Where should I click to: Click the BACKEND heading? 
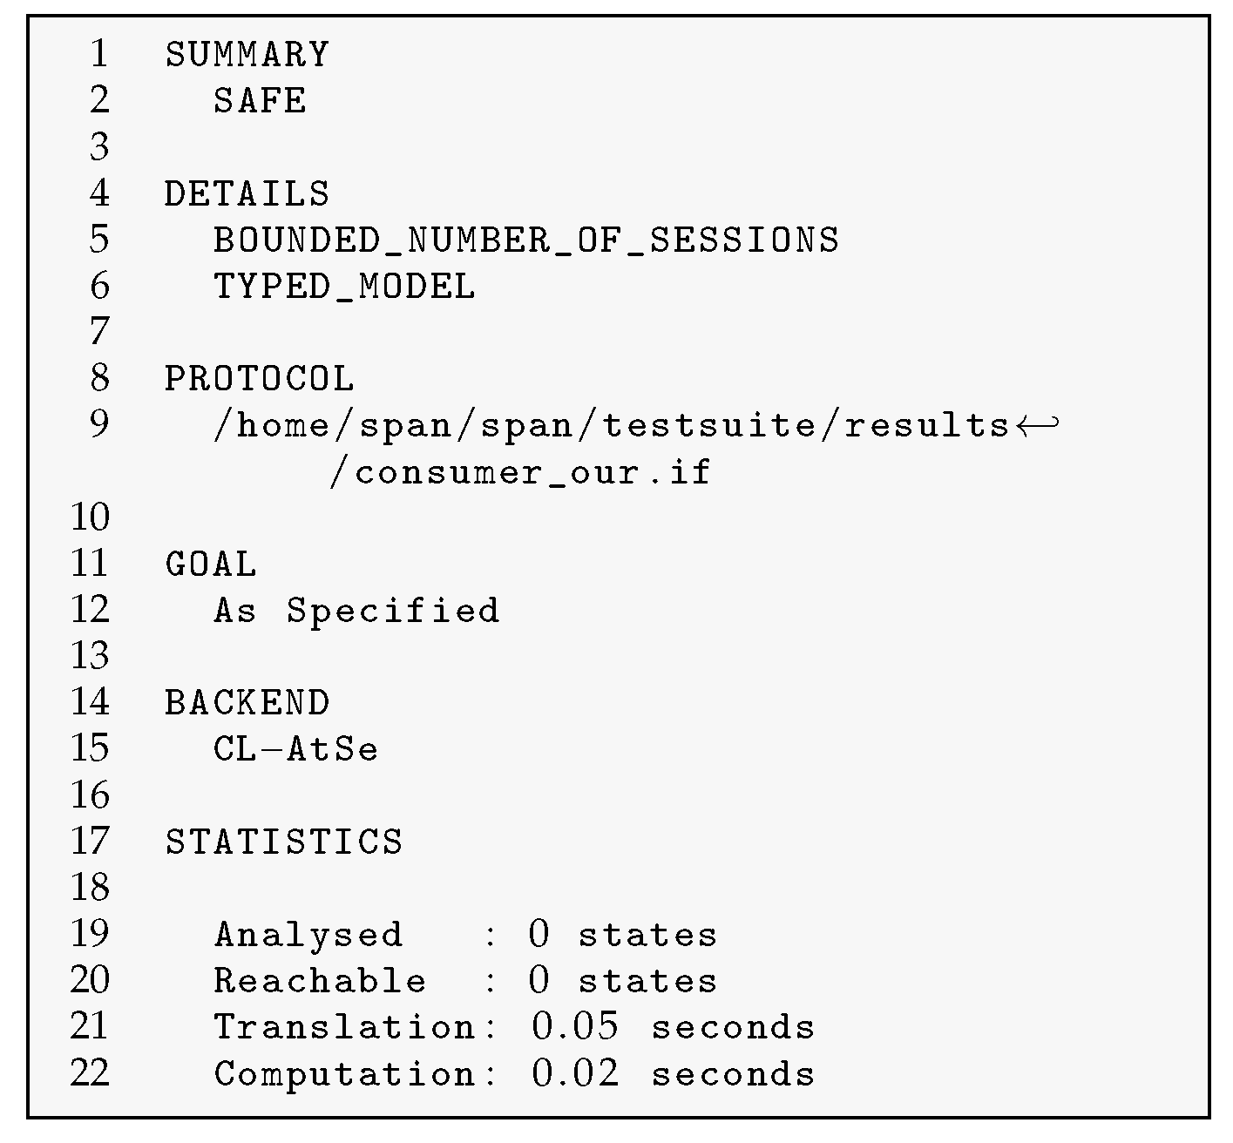point(247,703)
